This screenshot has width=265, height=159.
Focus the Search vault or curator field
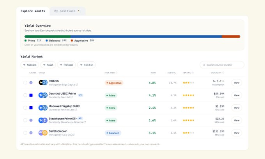222,65
